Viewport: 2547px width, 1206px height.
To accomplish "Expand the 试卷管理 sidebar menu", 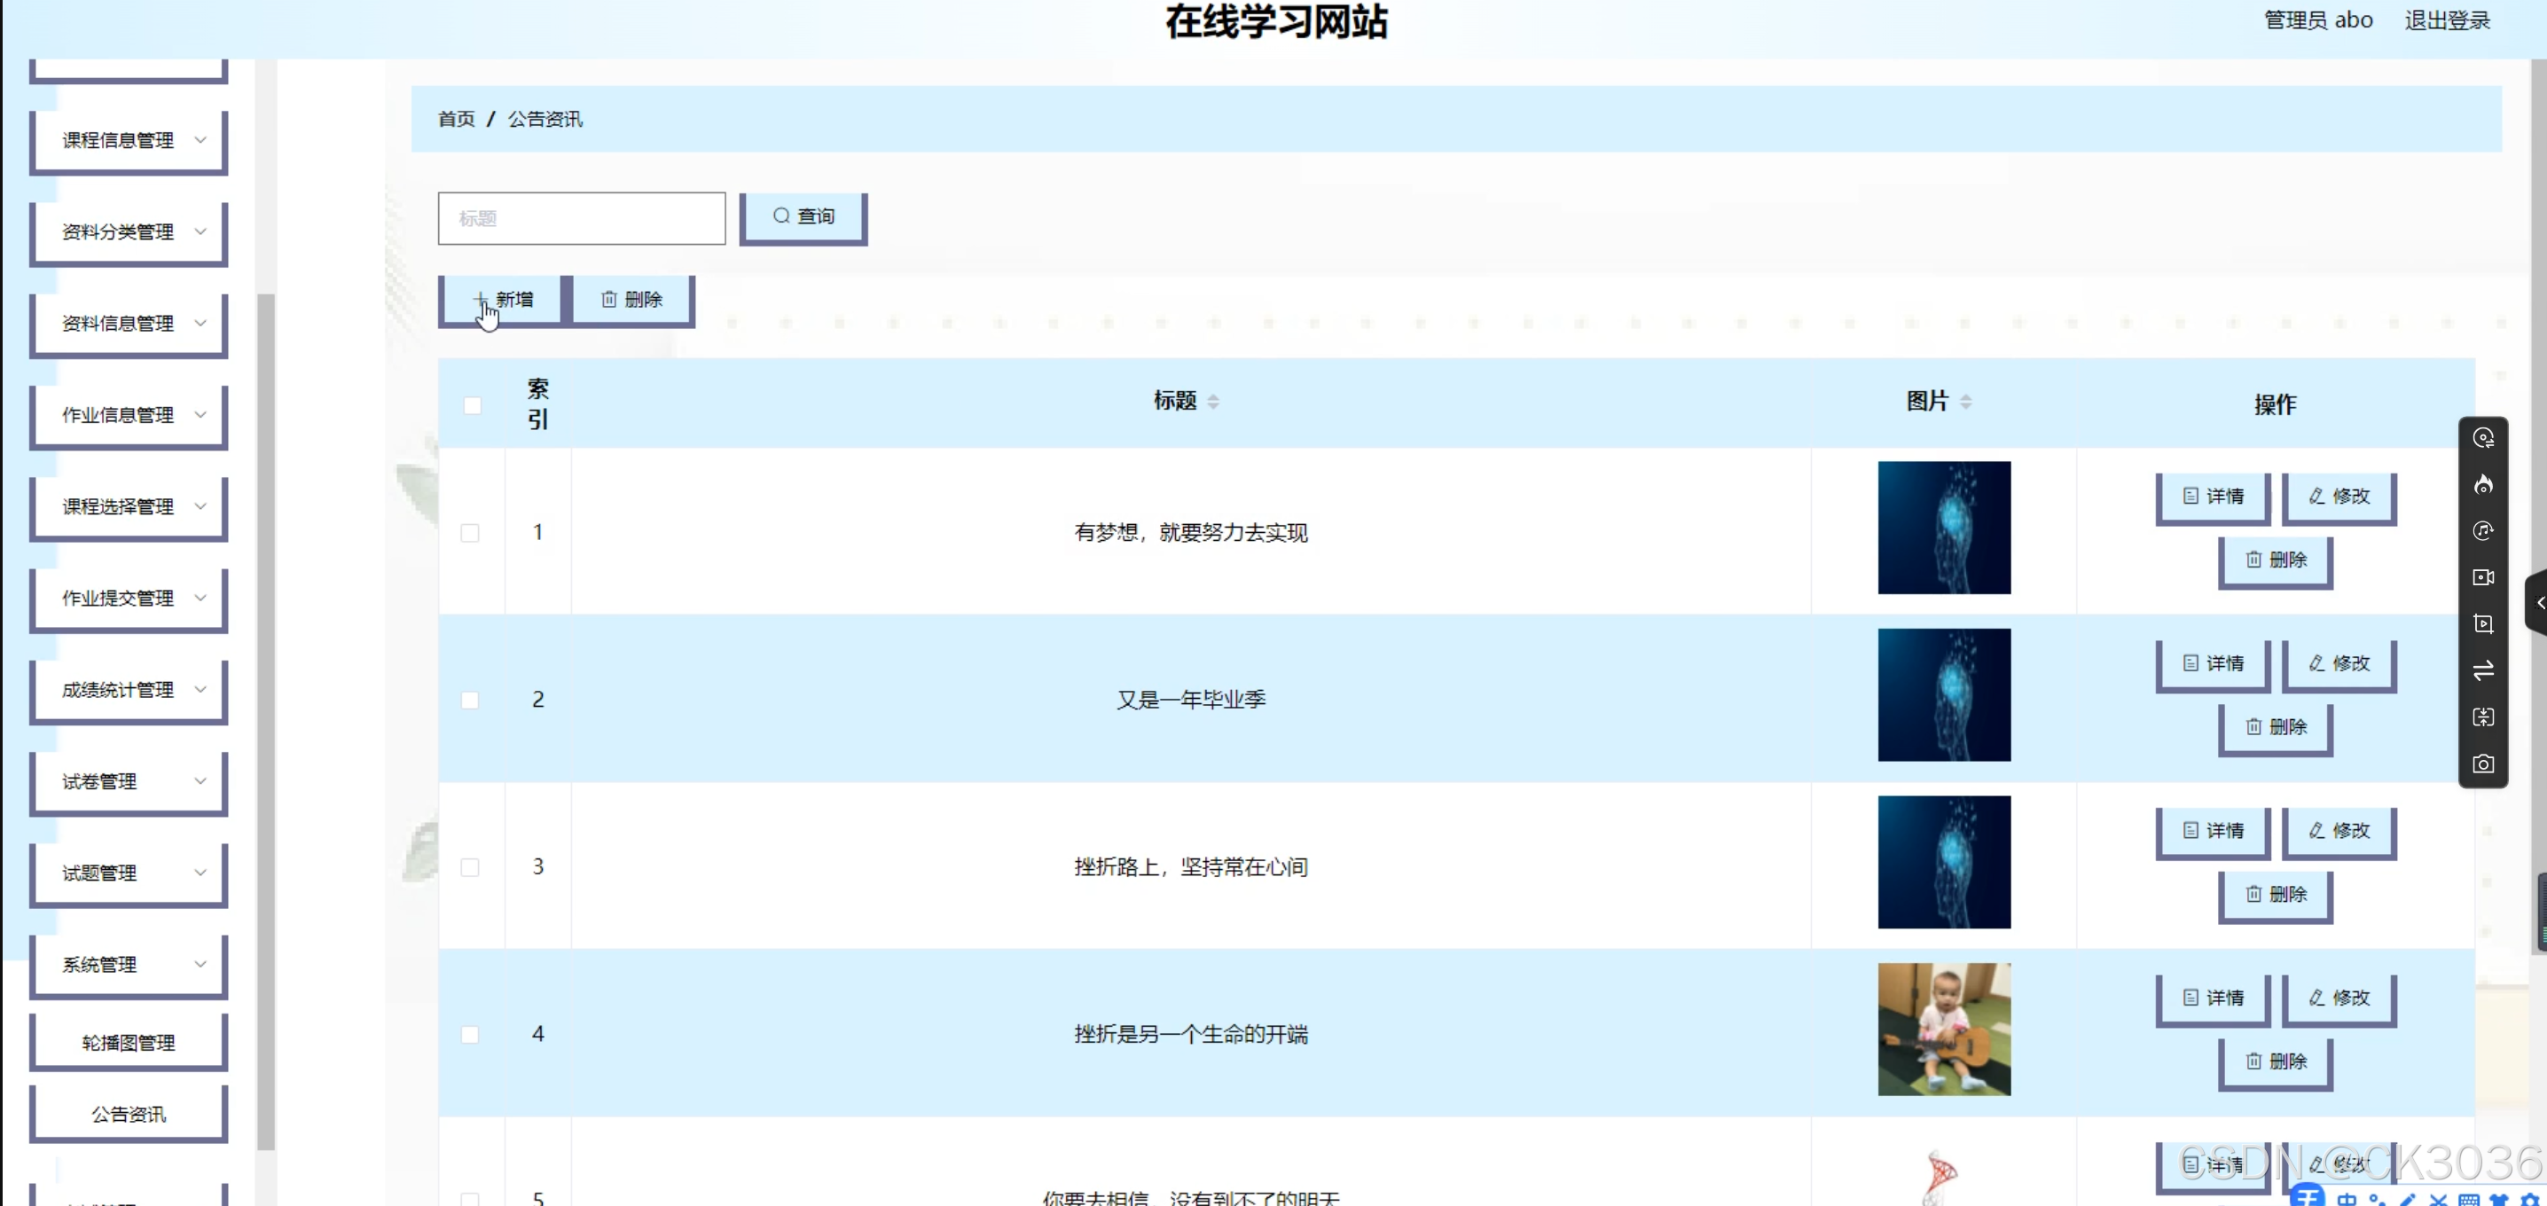I will (129, 781).
